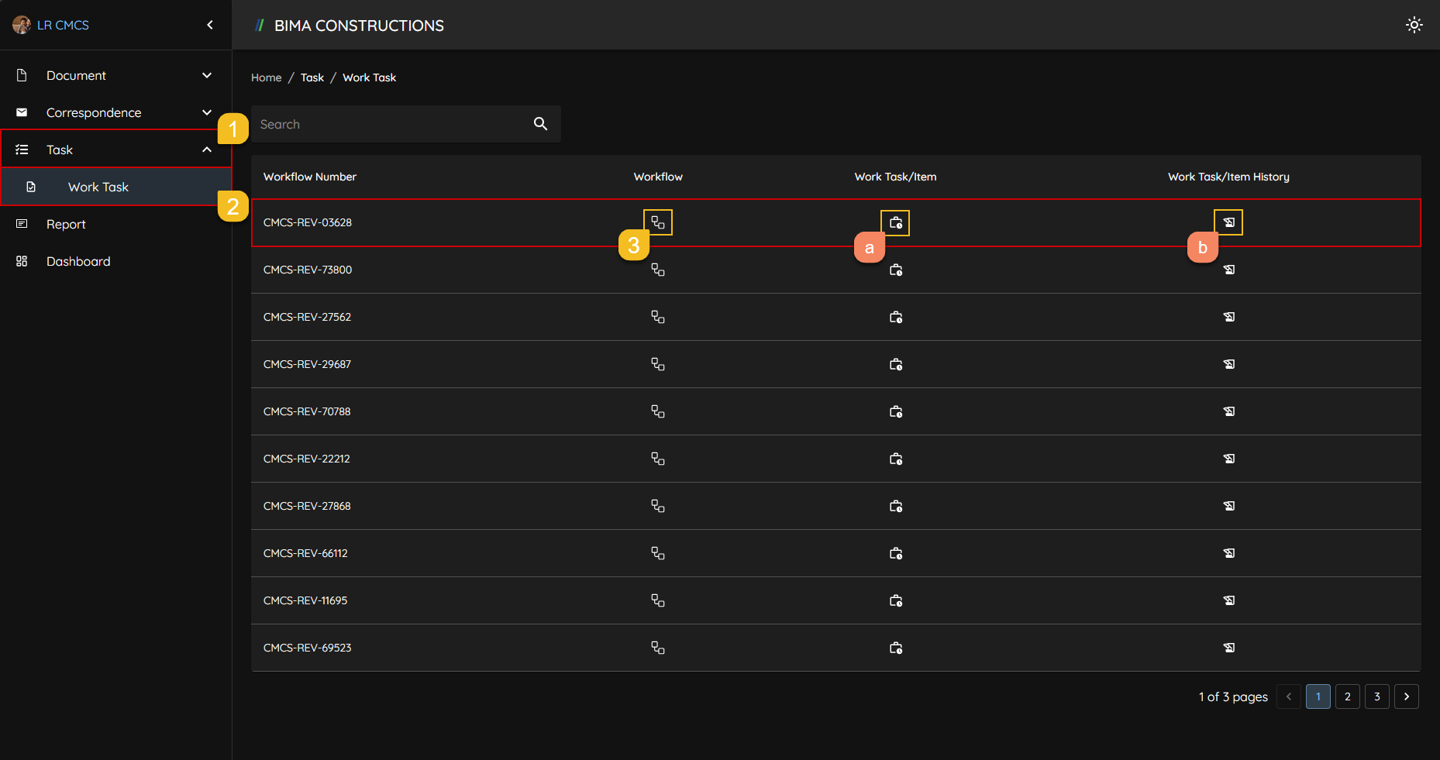Open Work Task/Item icon for CMCS-REV-73800

pyautogui.click(x=895, y=270)
